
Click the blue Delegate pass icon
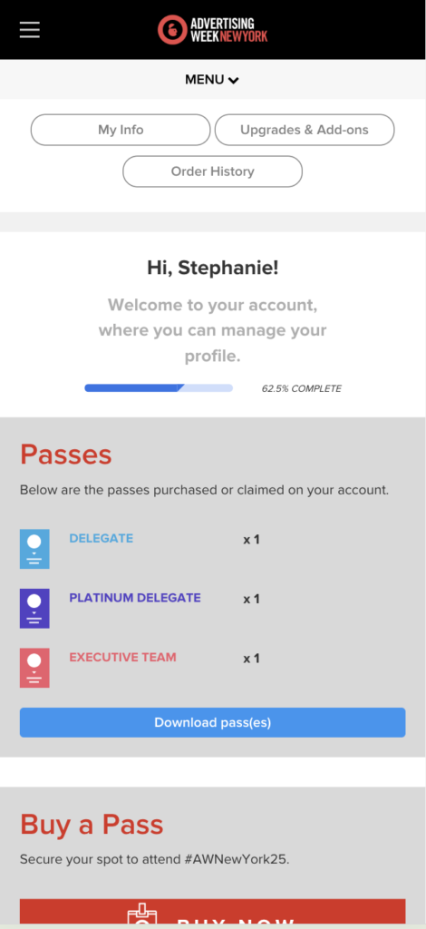(34, 549)
